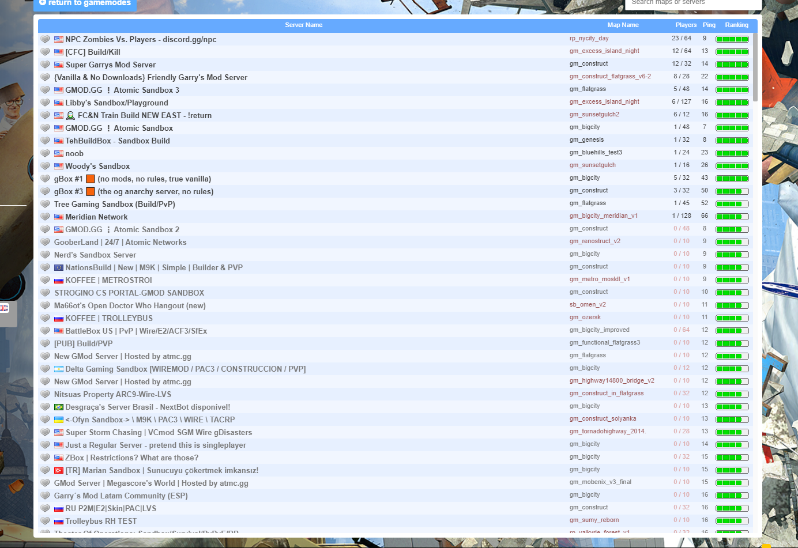
Task: Sort the list by Map Name header
Action: (x=623, y=25)
